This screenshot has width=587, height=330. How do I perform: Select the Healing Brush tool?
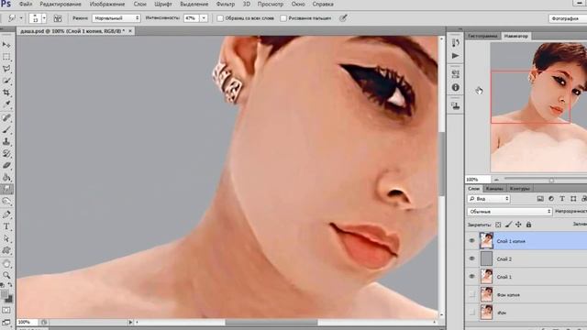click(6, 118)
